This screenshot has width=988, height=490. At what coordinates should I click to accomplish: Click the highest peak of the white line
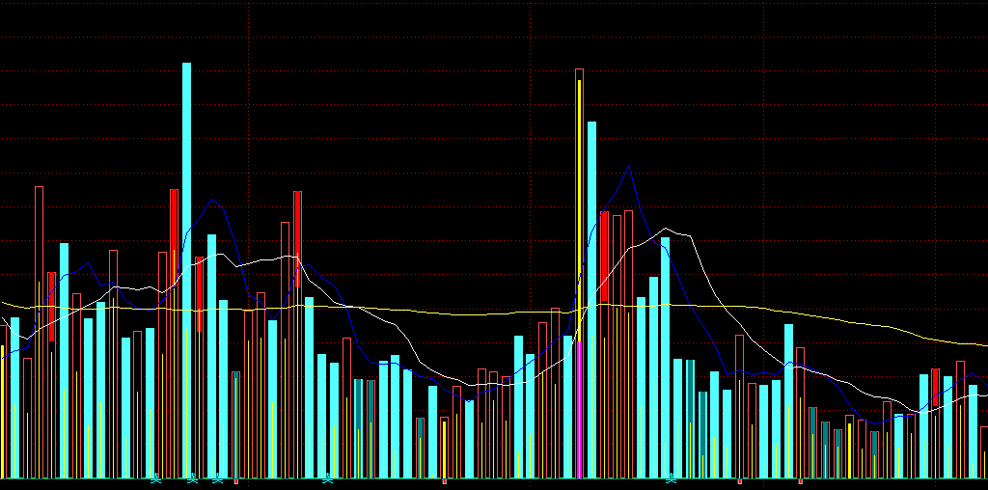click(665, 229)
